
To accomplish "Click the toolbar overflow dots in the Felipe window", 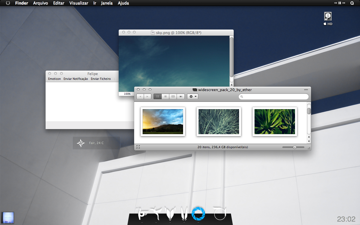I will (114, 79).
